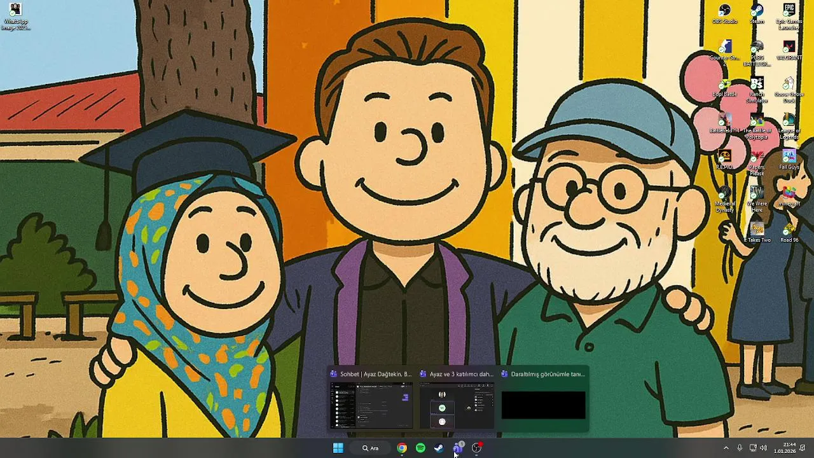Select the Goose Goose Duck desktop icon
The image size is (814, 458).
789,90
